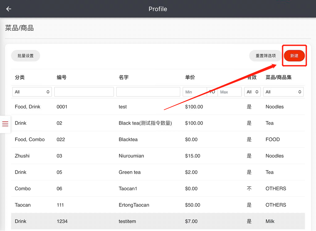The image size is (316, 231).
Task: Click the 批量设置 button
Action: coord(26,56)
